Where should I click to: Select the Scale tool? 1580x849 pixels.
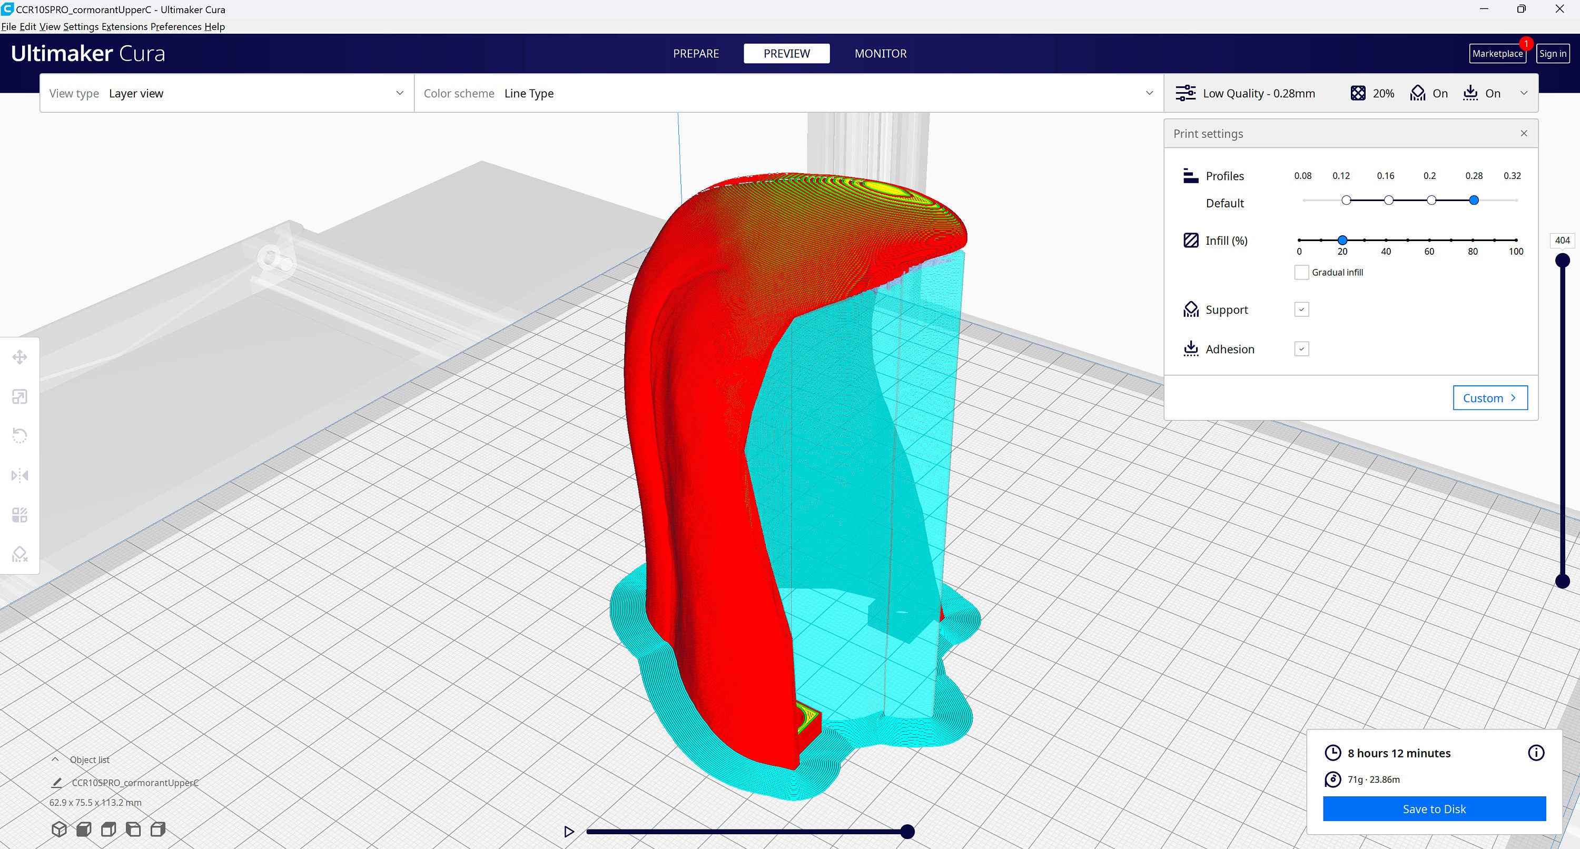click(19, 397)
